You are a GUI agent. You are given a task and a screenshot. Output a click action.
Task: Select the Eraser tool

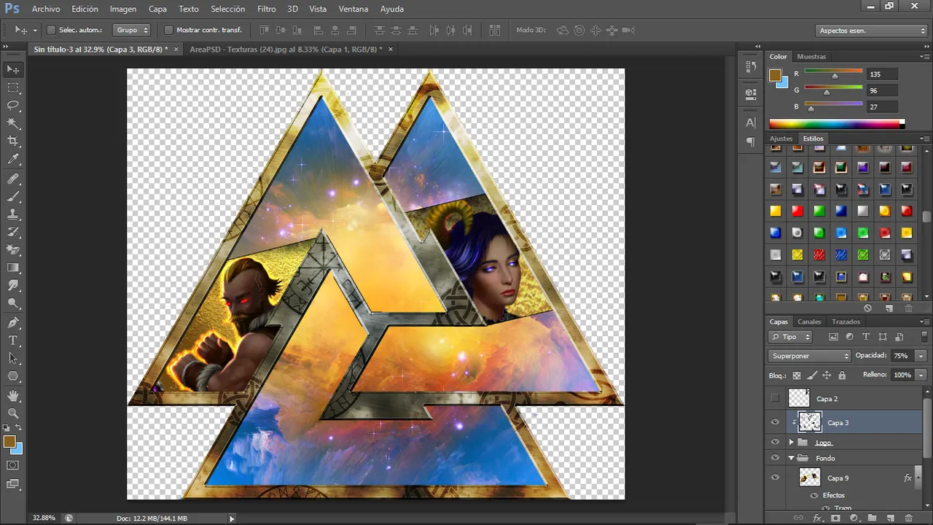click(x=13, y=250)
